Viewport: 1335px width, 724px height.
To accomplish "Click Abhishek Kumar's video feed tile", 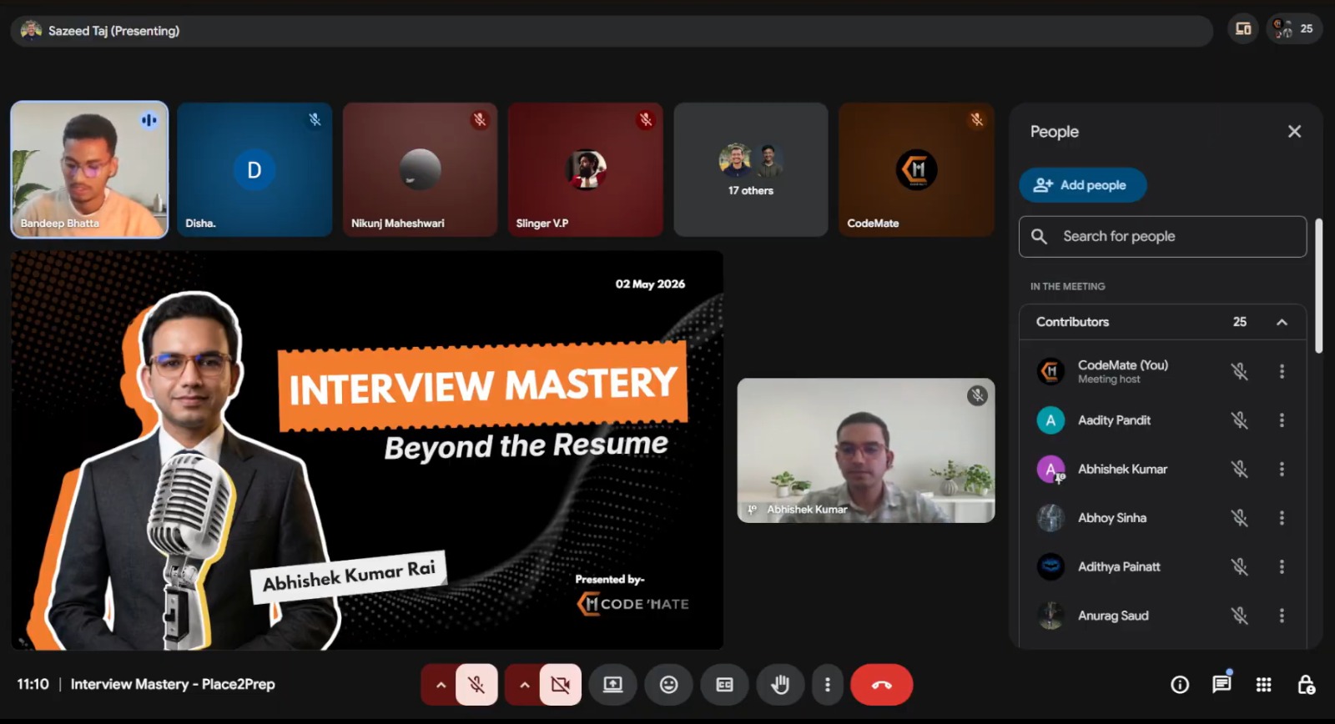I will pyautogui.click(x=866, y=450).
